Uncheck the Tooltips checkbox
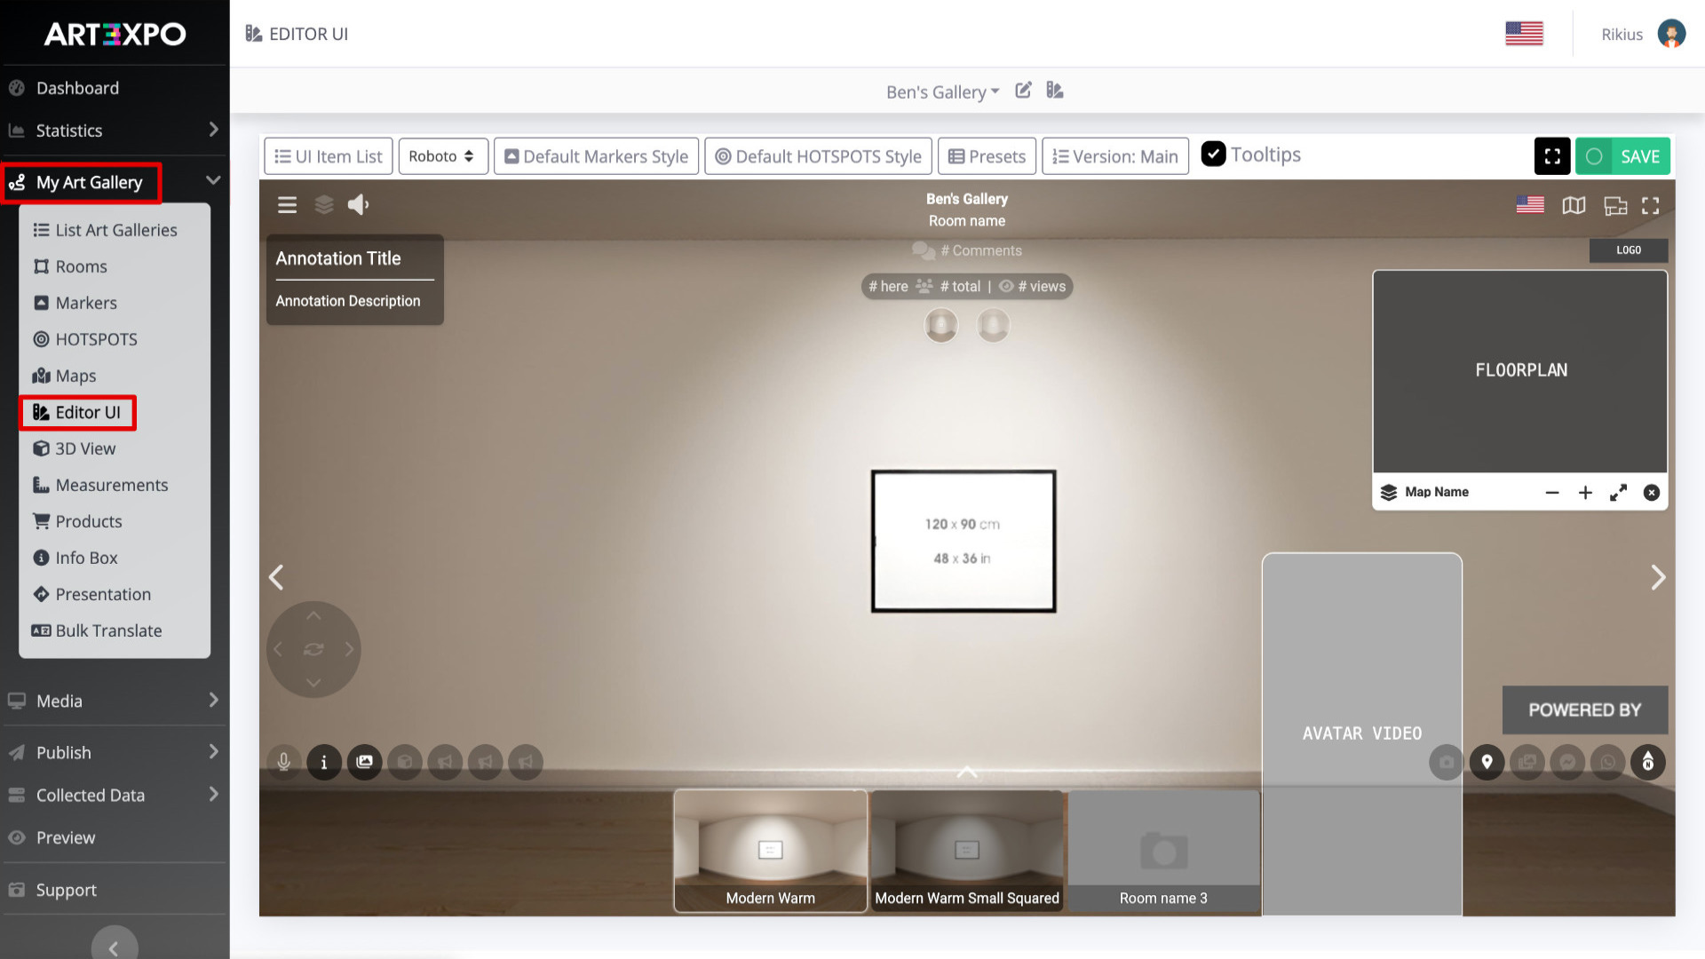 point(1213,155)
